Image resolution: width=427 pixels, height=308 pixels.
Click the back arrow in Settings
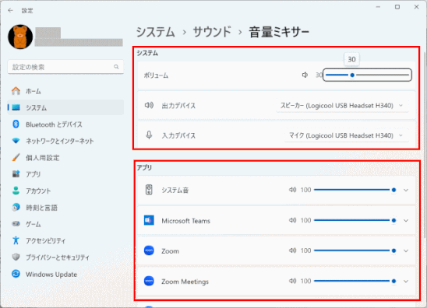(x=11, y=10)
